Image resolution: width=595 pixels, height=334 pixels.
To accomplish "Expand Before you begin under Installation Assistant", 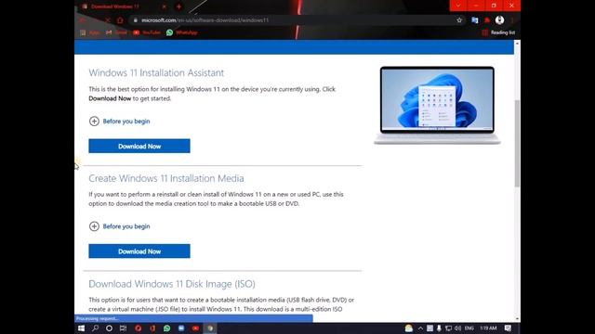I will [120, 122].
